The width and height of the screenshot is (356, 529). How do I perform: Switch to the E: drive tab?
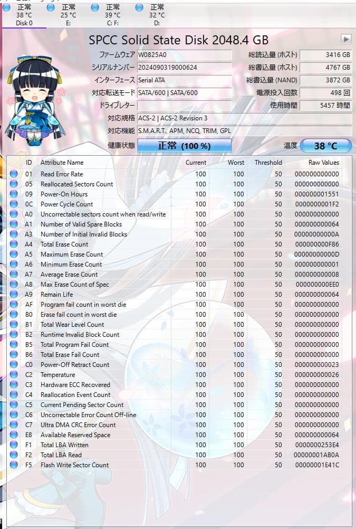(68, 15)
